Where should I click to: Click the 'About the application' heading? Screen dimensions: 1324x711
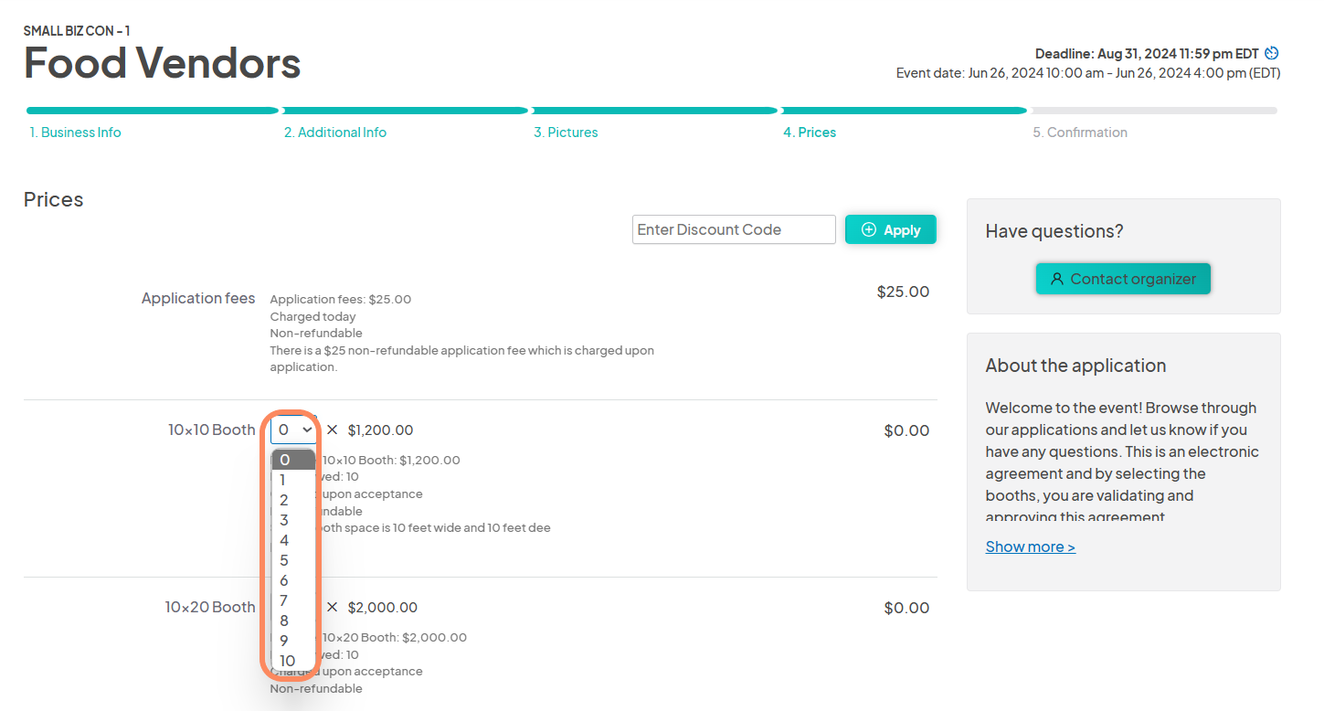click(x=1075, y=366)
